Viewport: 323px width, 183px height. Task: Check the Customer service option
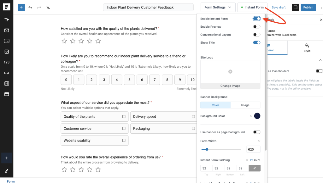(124, 129)
